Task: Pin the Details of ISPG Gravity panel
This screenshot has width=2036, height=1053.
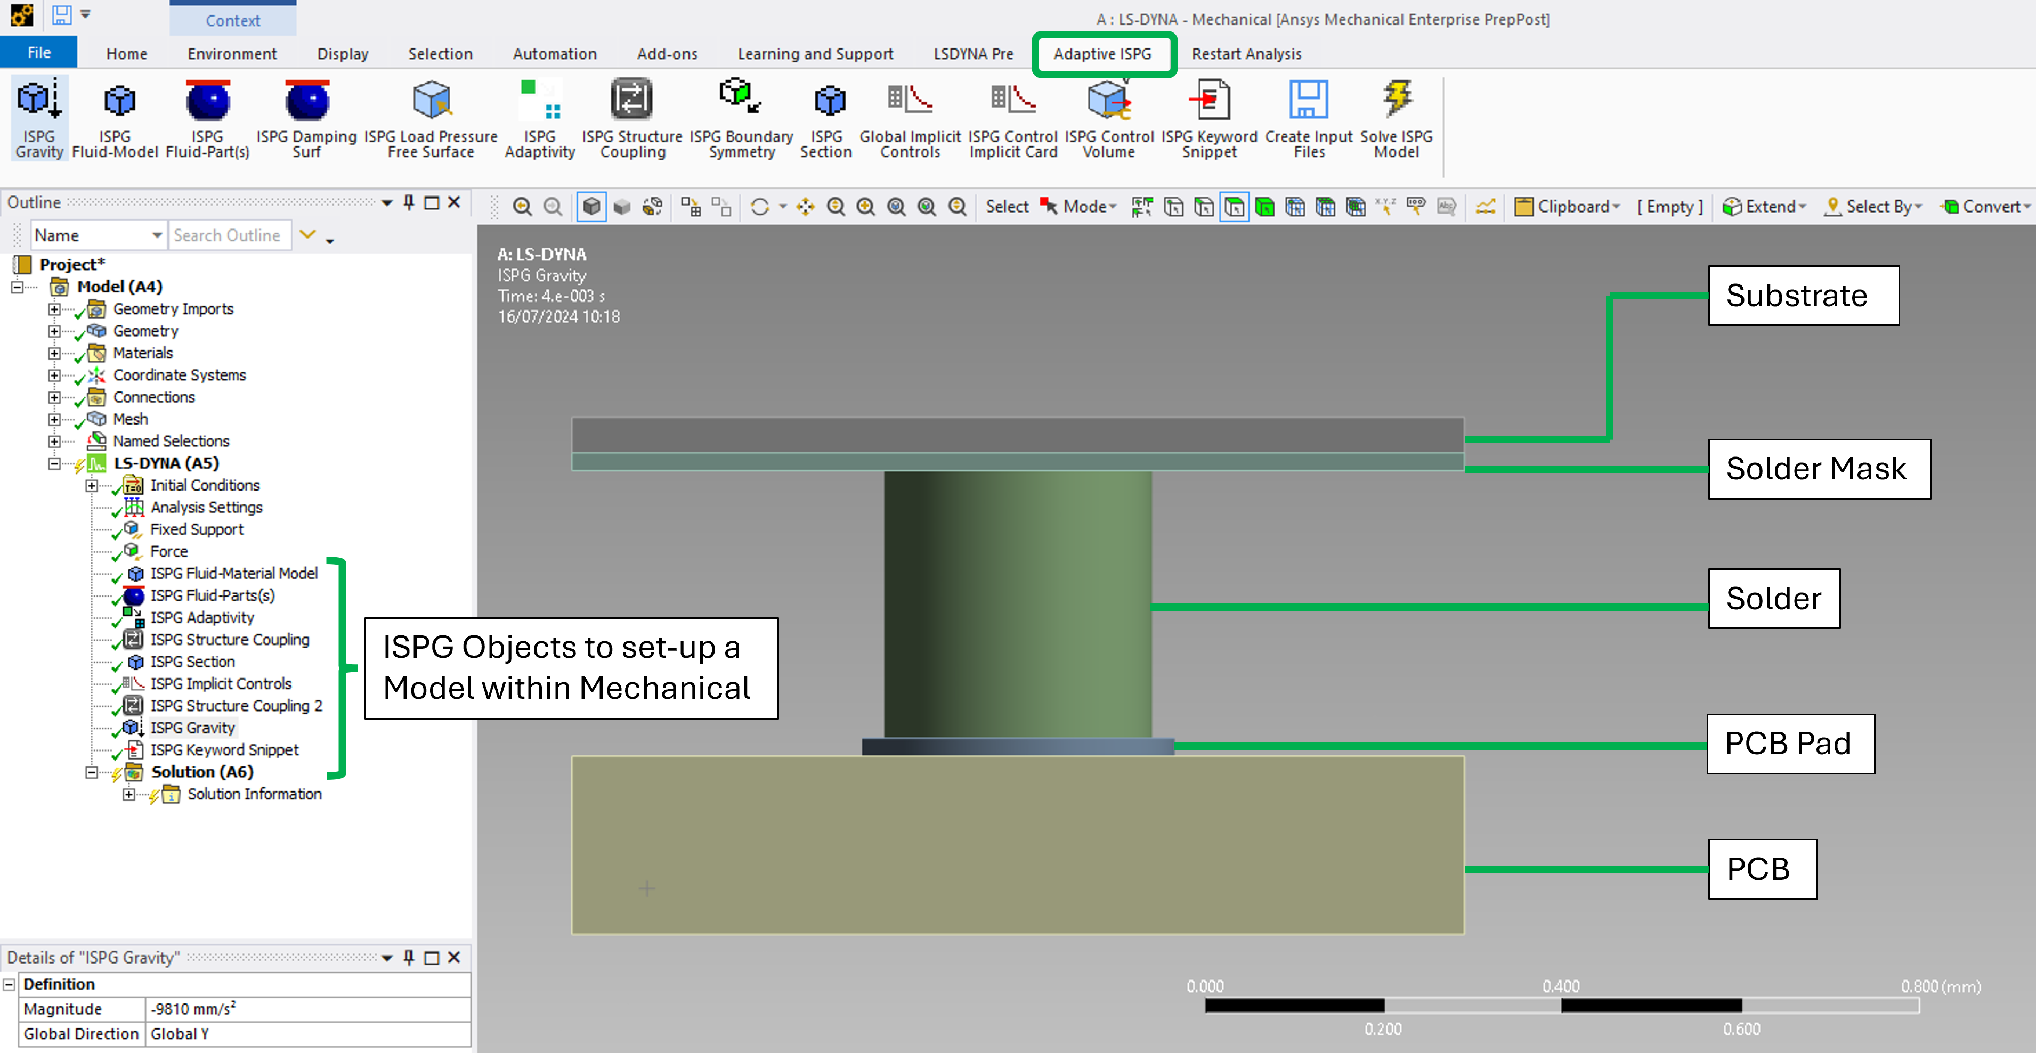Action: click(409, 958)
